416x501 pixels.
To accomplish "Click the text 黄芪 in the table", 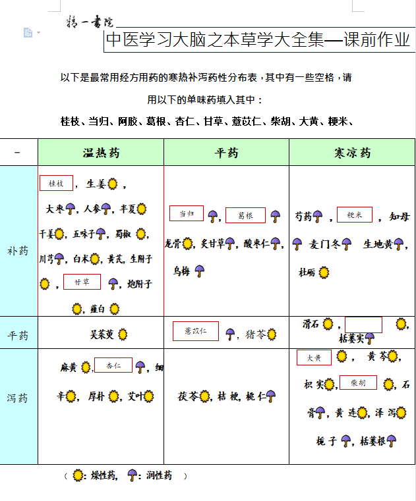I will (x=116, y=259).
